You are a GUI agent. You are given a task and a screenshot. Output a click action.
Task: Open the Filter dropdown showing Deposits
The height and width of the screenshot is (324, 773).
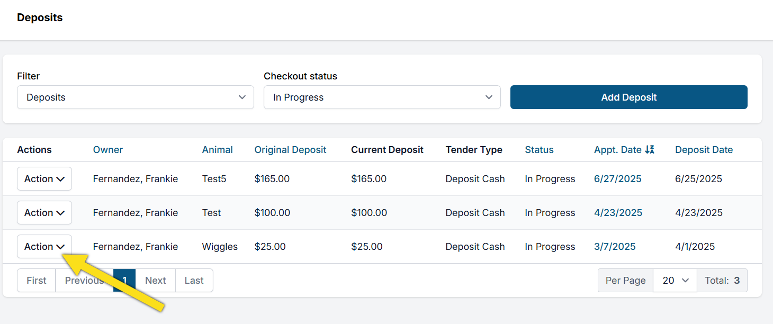[x=135, y=97]
